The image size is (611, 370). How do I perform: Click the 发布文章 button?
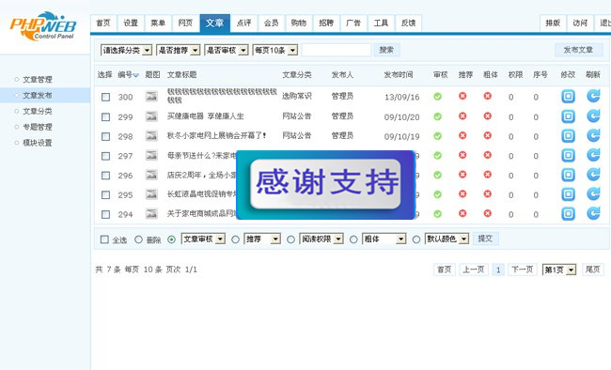pyautogui.click(x=578, y=50)
